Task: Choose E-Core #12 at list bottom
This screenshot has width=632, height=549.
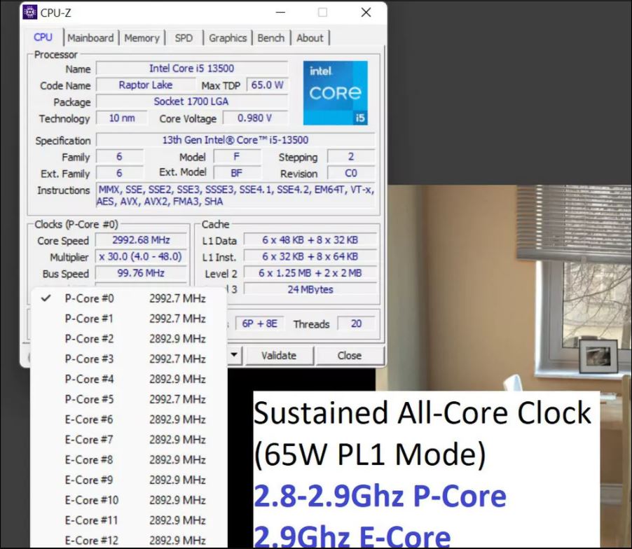Action: pyautogui.click(x=129, y=540)
